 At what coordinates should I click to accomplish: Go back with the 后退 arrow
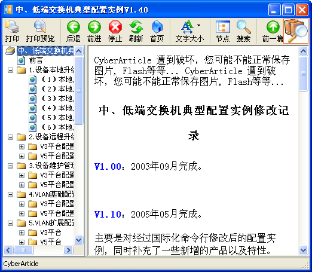pyautogui.click(x=74, y=32)
